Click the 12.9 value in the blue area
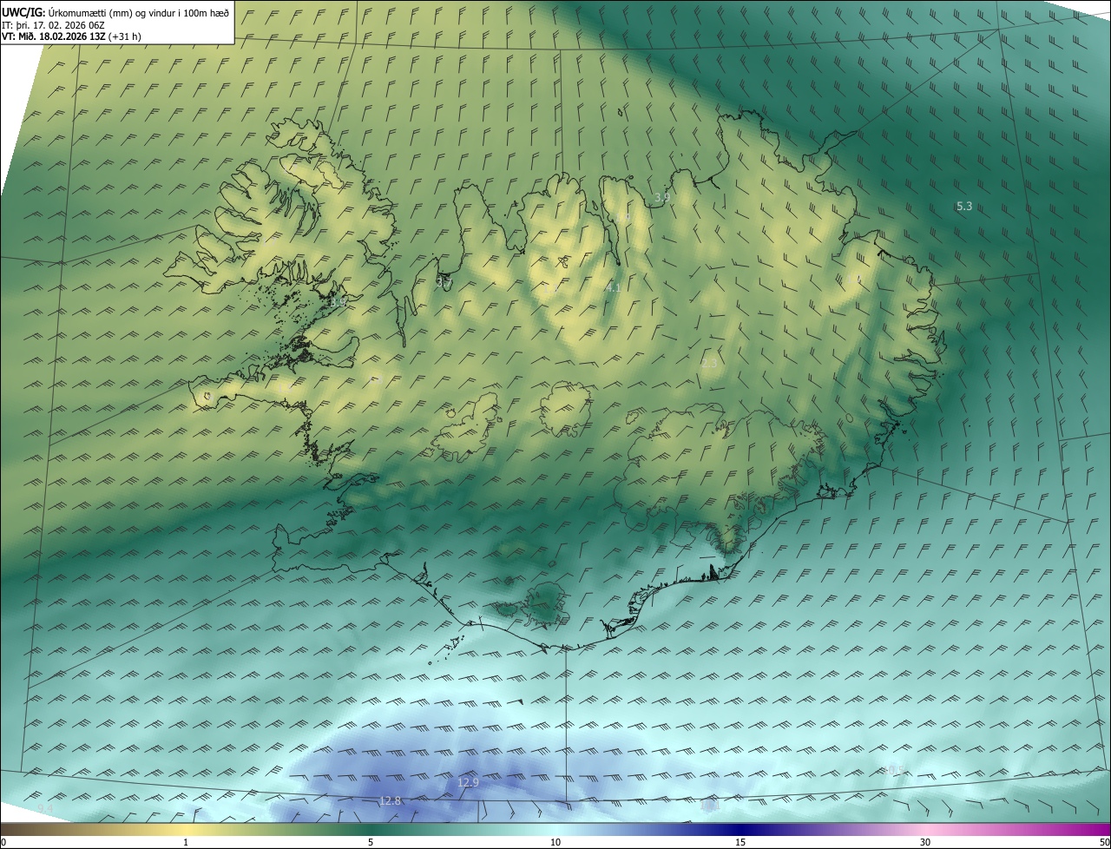 [x=468, y=782]
